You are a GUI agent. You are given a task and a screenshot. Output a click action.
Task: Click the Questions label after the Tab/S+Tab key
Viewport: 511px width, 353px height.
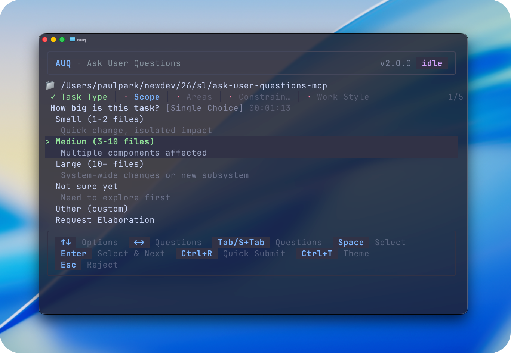(x=299, y=243)
